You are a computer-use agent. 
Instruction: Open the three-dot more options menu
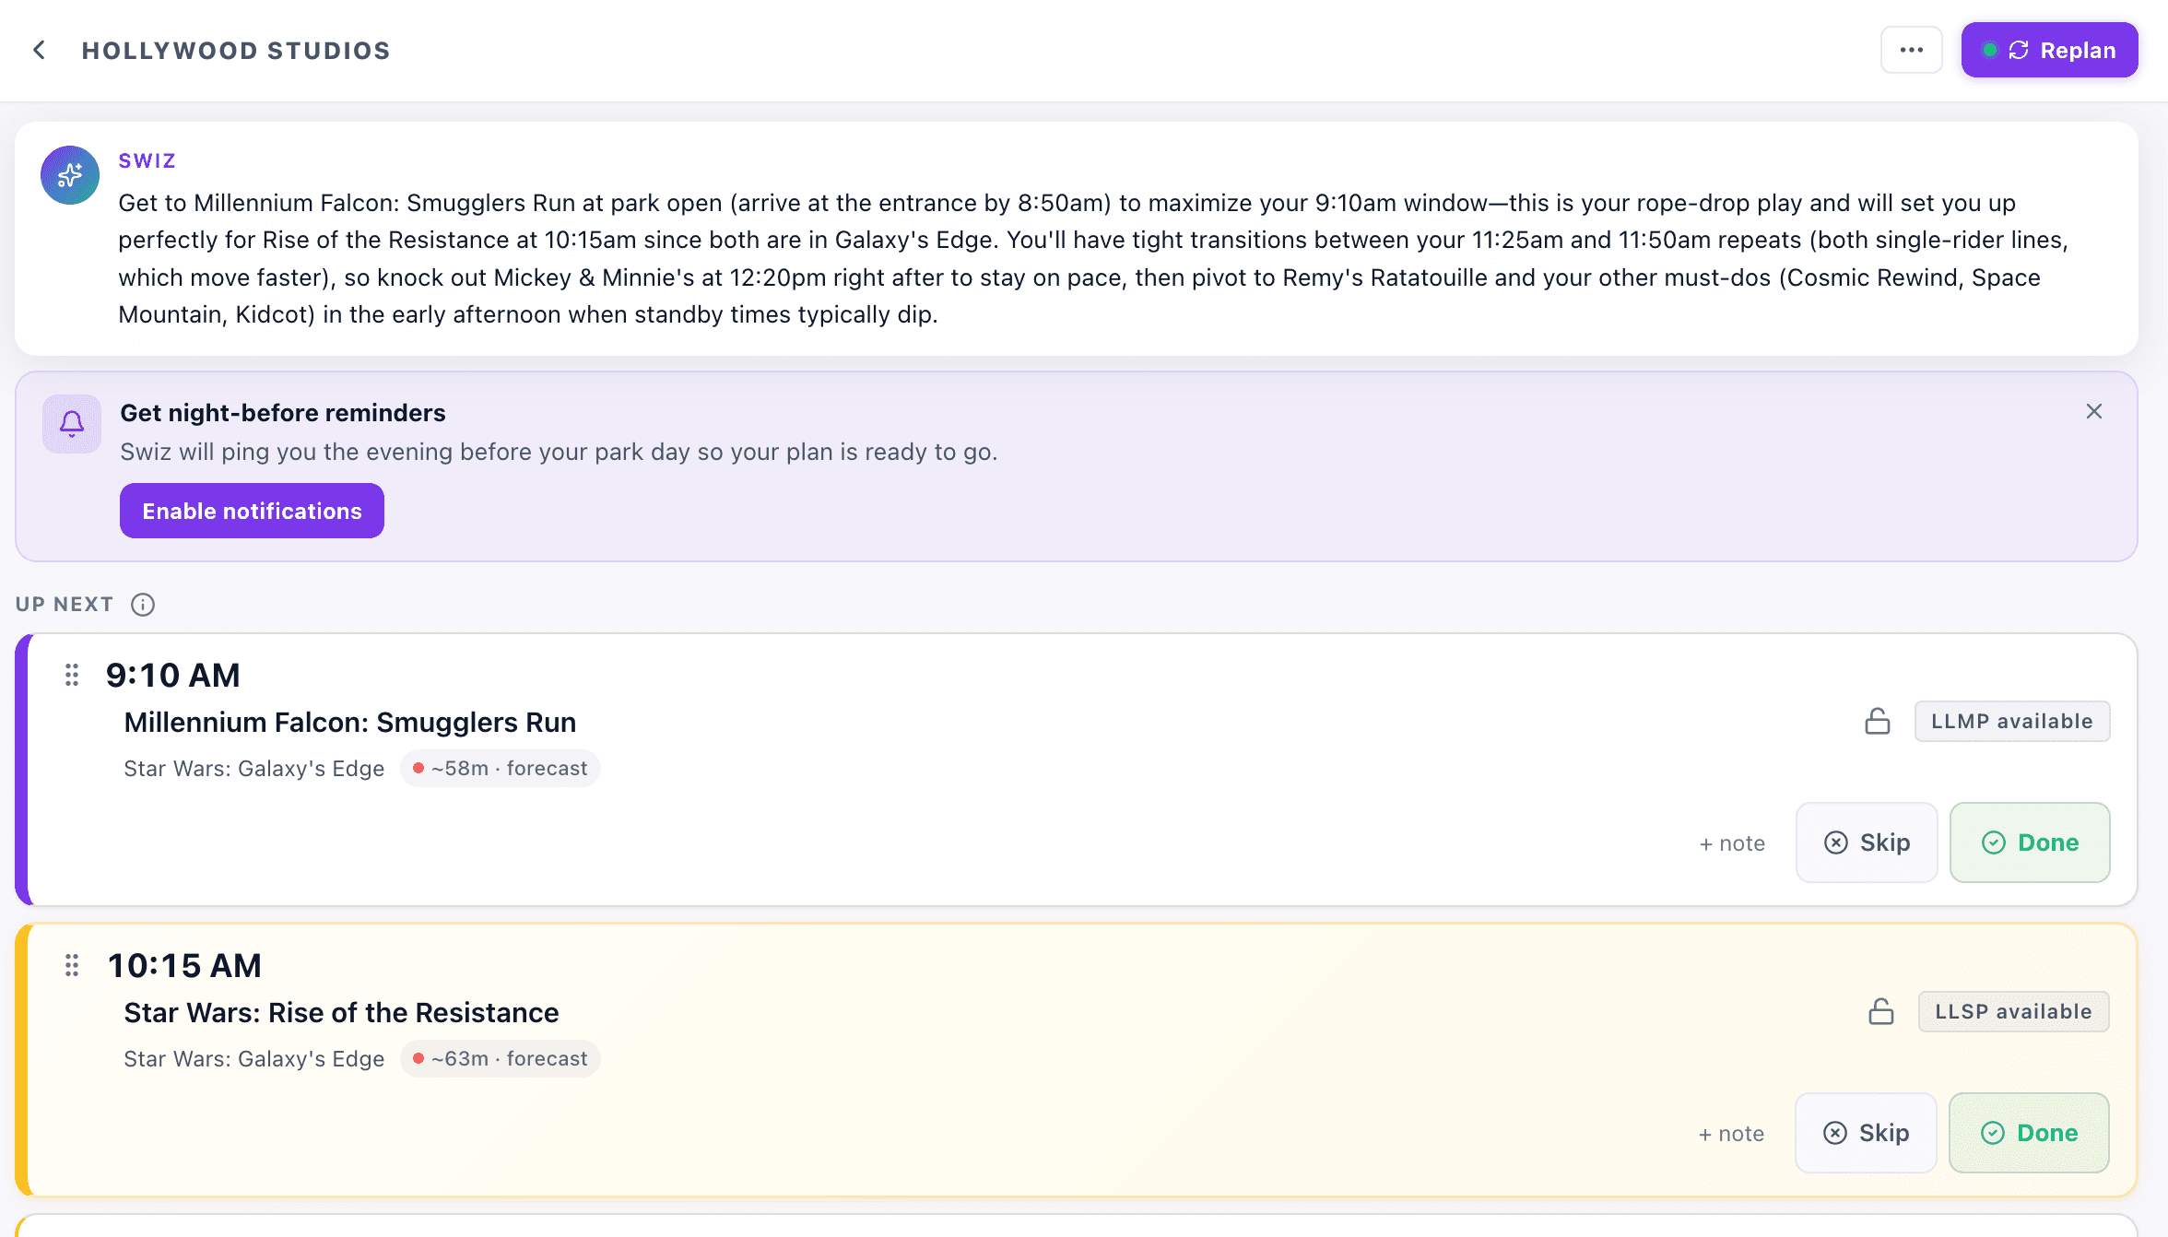click(x=1911, y=50)
